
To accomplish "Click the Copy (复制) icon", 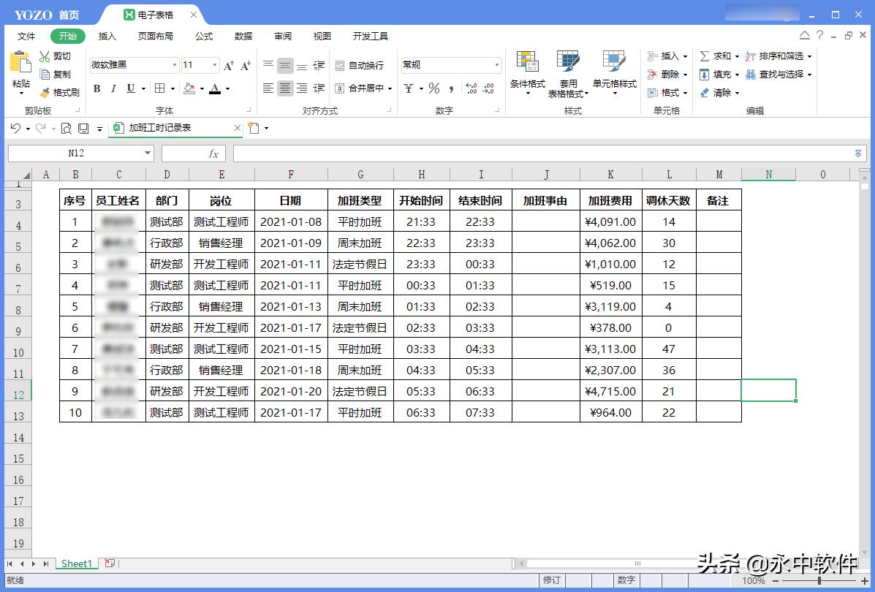I will 45,74.
